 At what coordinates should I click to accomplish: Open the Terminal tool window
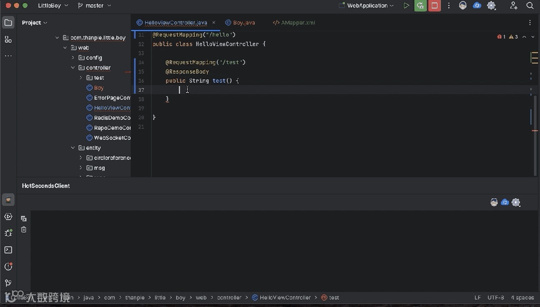(8, 250)
